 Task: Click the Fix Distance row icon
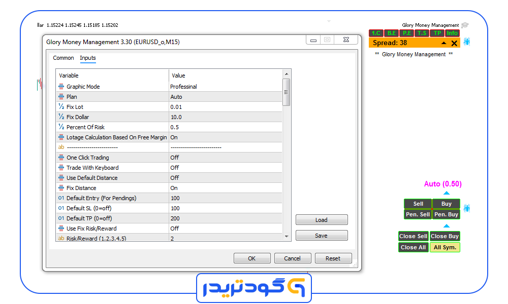61,187
